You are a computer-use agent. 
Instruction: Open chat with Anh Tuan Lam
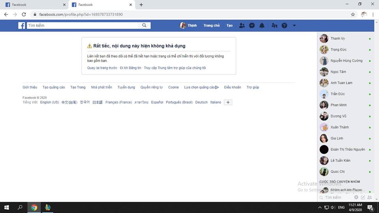(x=346, y=83)
